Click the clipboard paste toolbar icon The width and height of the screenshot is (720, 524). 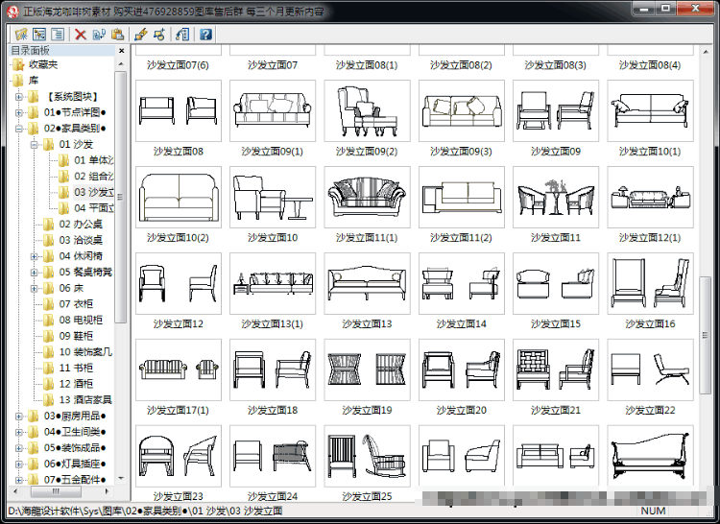point(117,35)
